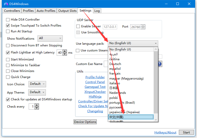The width and height of the screenshot is (197, 138).
Task: Enable Hide DS4 Controller checkbox
Action: 8,20
